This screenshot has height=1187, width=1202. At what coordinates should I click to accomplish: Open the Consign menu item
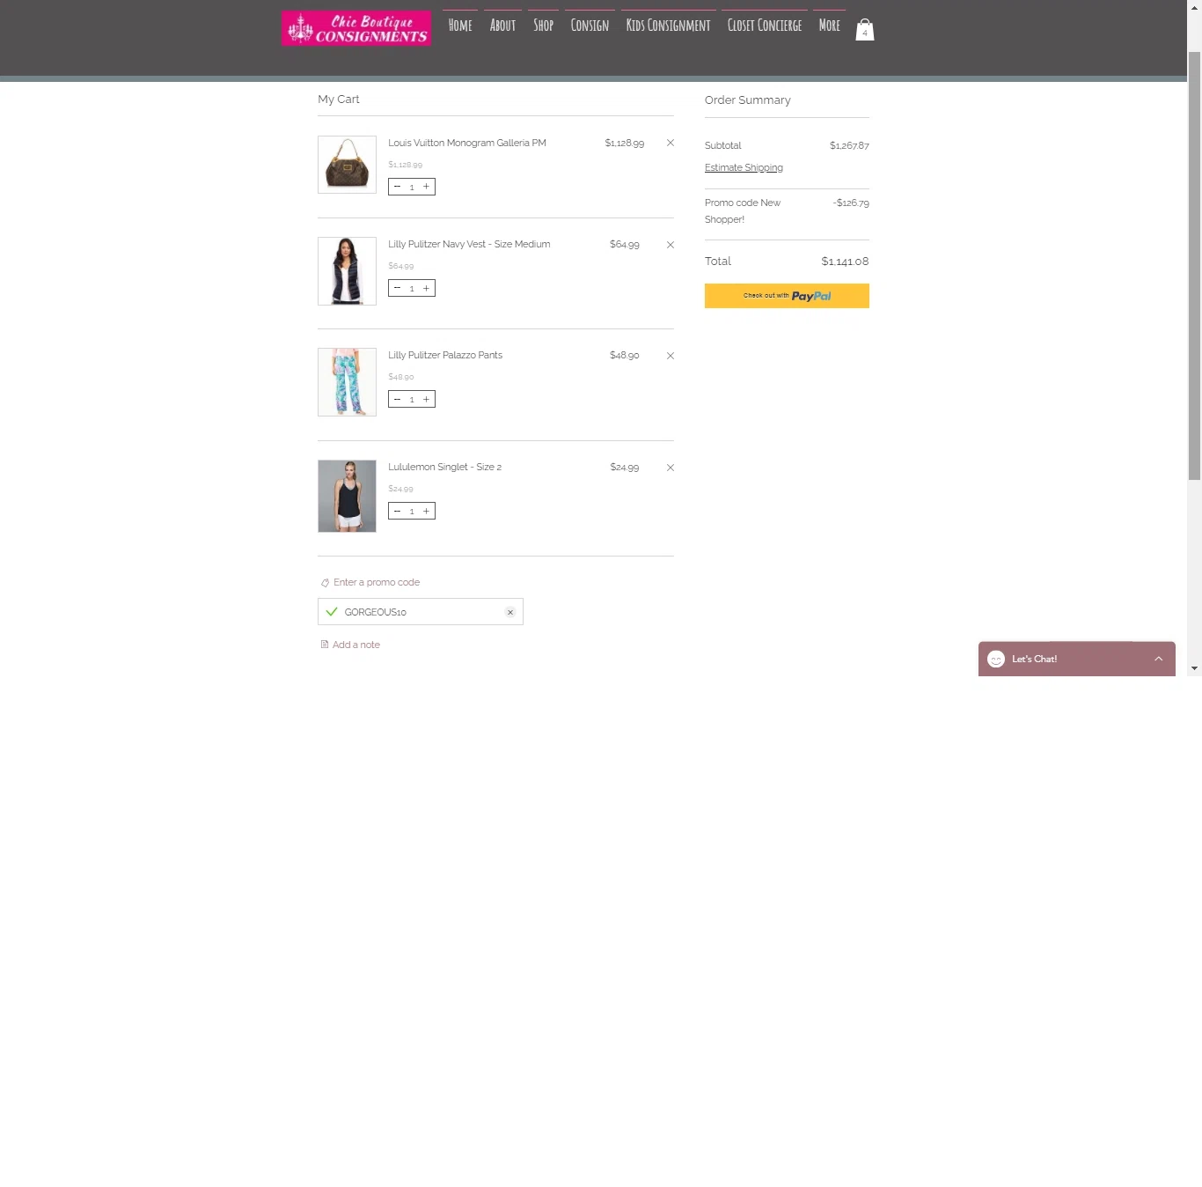pos(590,26)
